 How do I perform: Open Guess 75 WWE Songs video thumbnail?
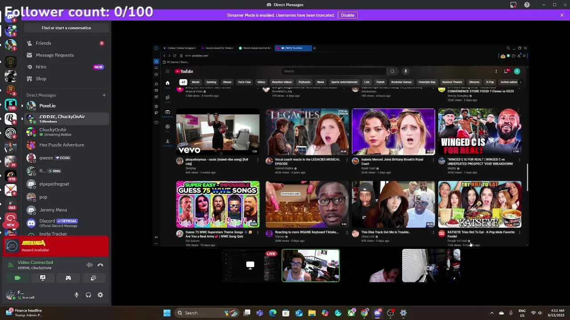pyautogui.click(x=218, y=204)
